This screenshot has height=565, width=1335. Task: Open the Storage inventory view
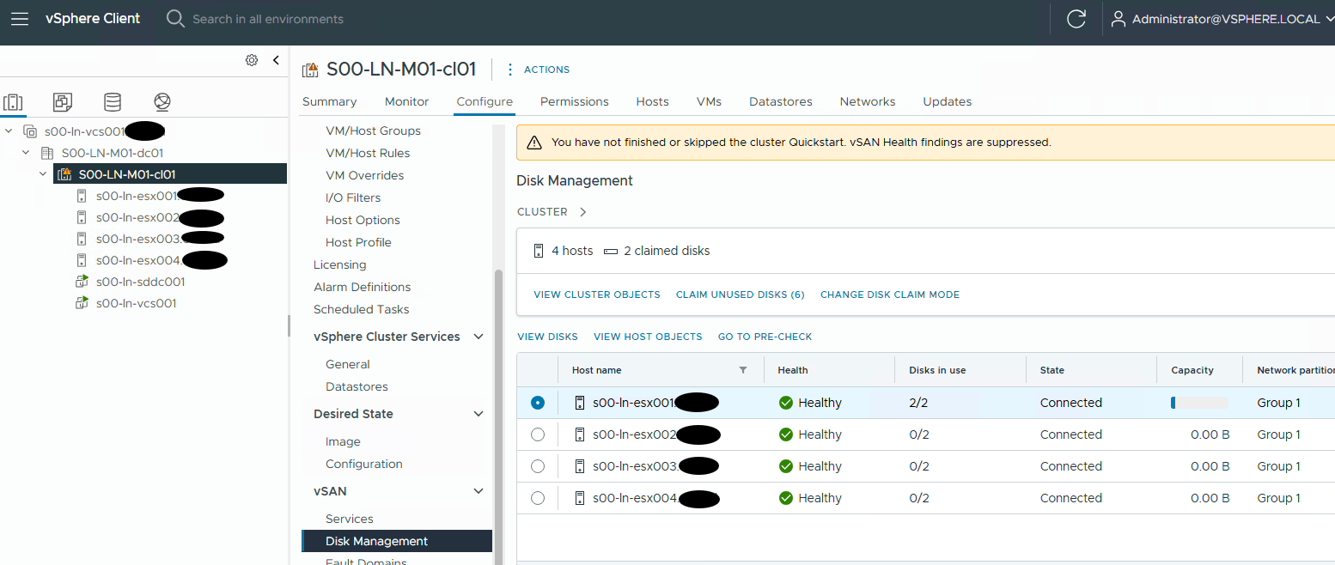click(113, 102)
